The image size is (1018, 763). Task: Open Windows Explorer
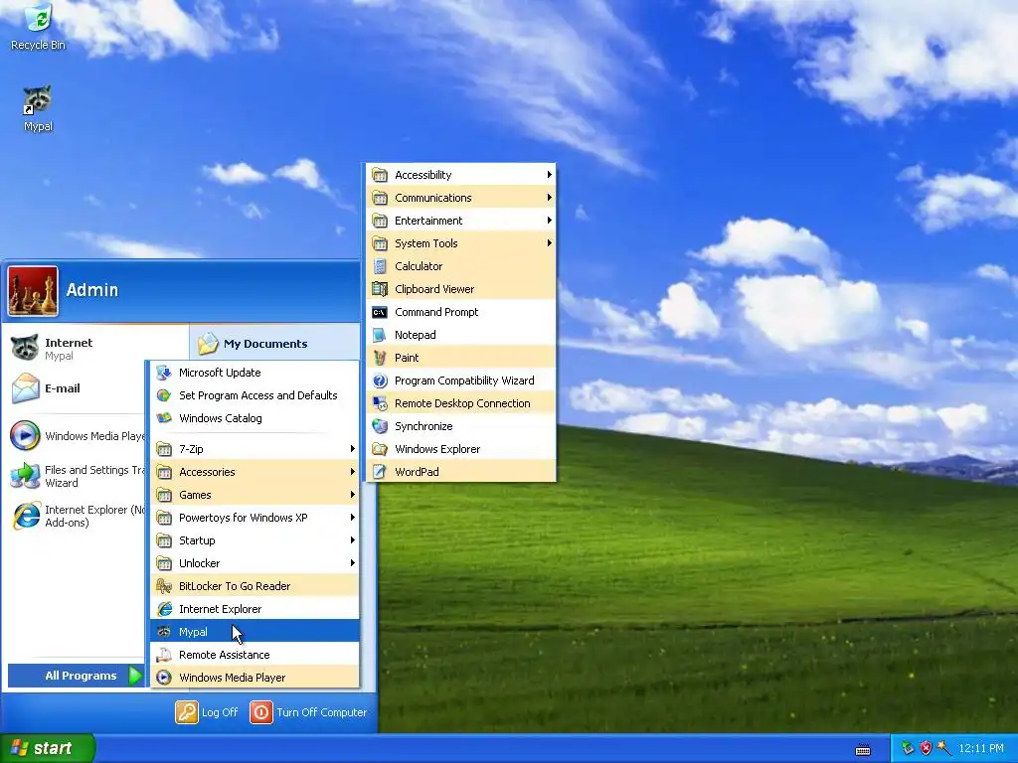461,449
